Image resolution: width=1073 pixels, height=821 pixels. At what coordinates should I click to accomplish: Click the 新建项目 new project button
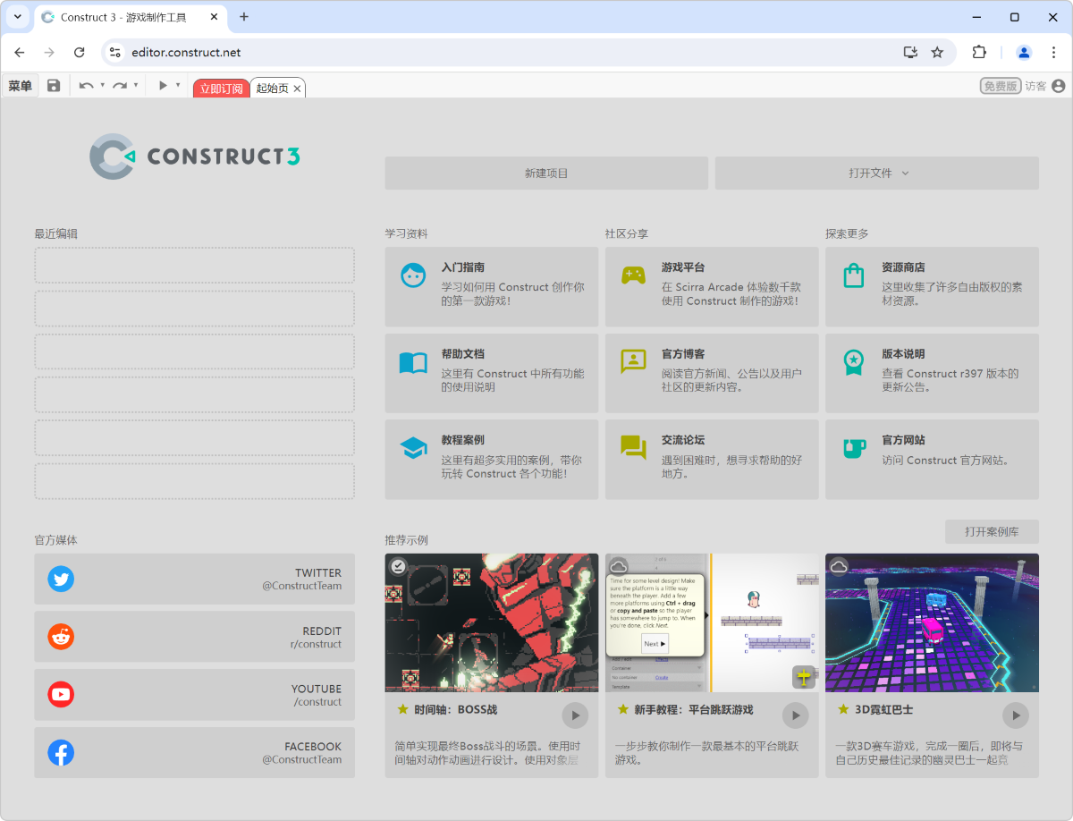pyautogui.click(x=546, y=173)
